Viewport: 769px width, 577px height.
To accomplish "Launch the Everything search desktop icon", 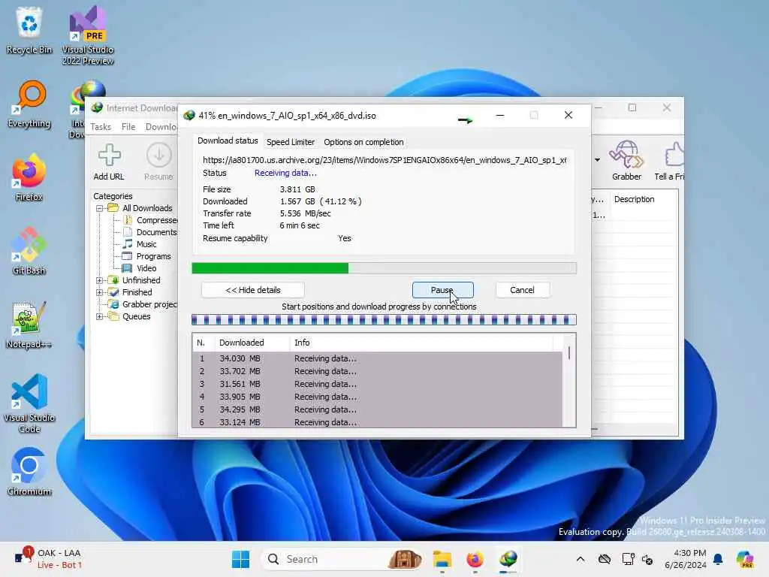I will [x=29, y=104].
